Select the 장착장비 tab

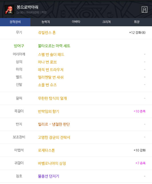point(15,22)
